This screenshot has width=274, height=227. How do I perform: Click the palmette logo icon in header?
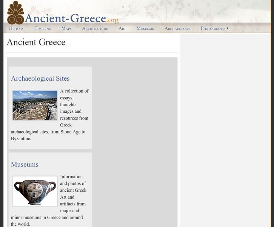(15, 12)
